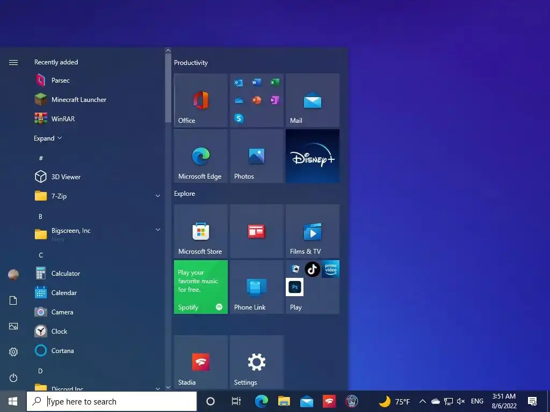Open the Mail tile

point(313,100)
